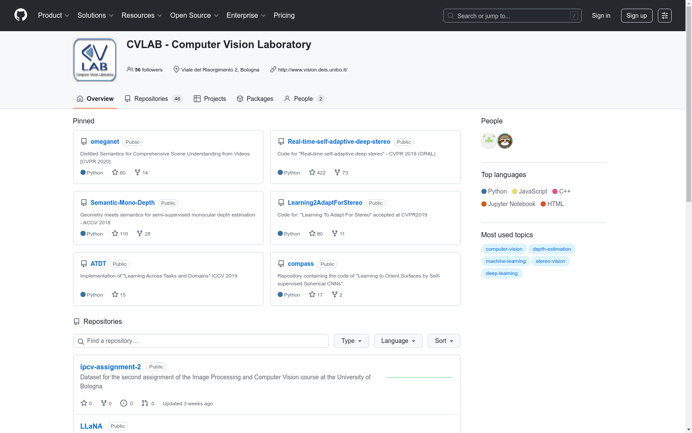The height and width of the screenshot is (433, 692).
Task: Open the Type filter dropdown
Action: (351, 341)
